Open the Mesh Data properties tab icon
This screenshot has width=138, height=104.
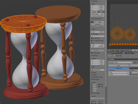(125, 53)
